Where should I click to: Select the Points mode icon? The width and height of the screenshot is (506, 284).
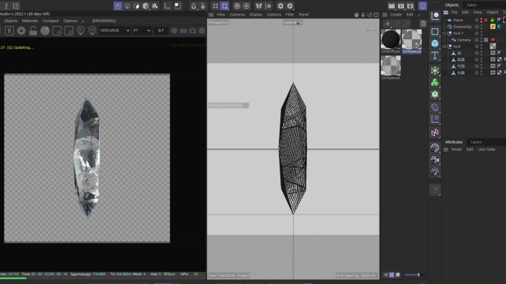[x=118, y=6]
